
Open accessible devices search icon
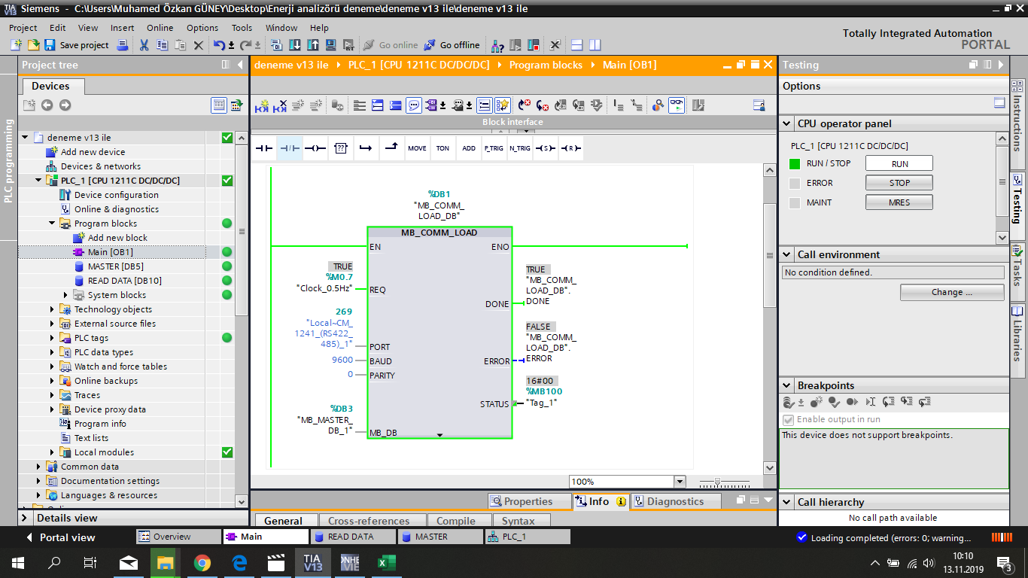[497, 45]
